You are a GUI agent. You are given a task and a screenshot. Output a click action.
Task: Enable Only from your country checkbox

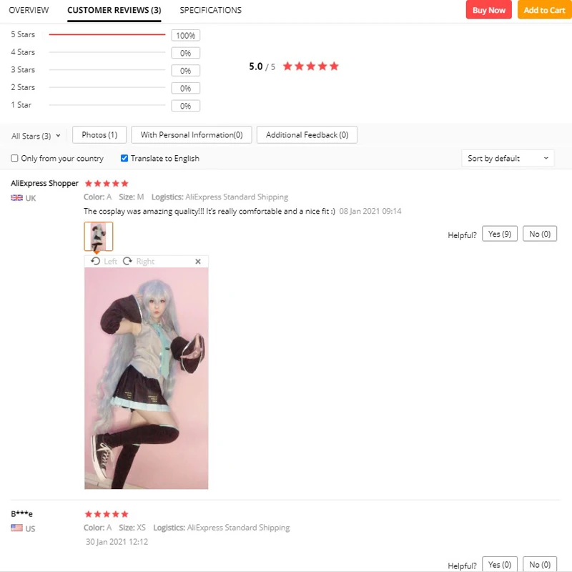click(14, 158)
